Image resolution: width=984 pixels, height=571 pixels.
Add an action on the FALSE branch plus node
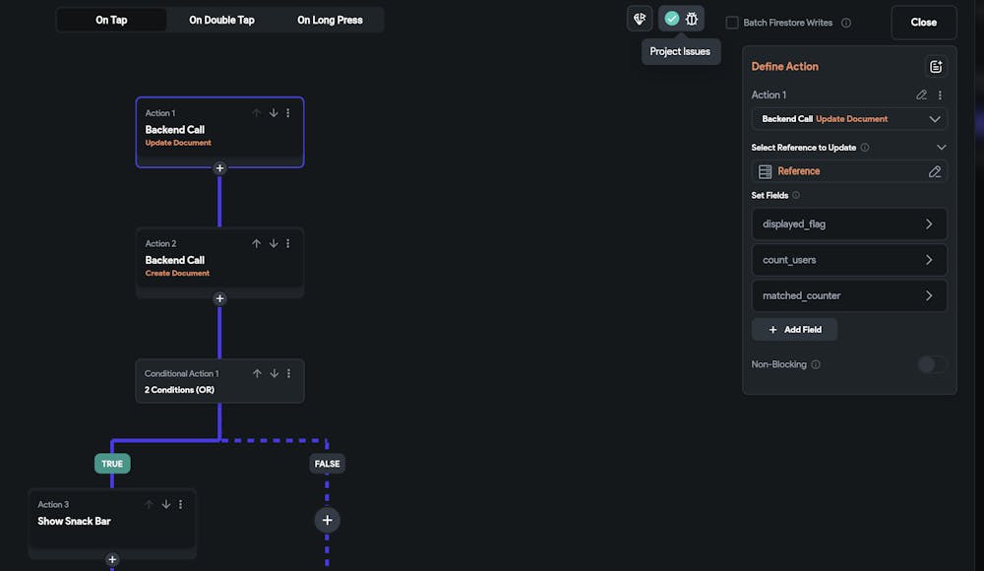point(327,520)
